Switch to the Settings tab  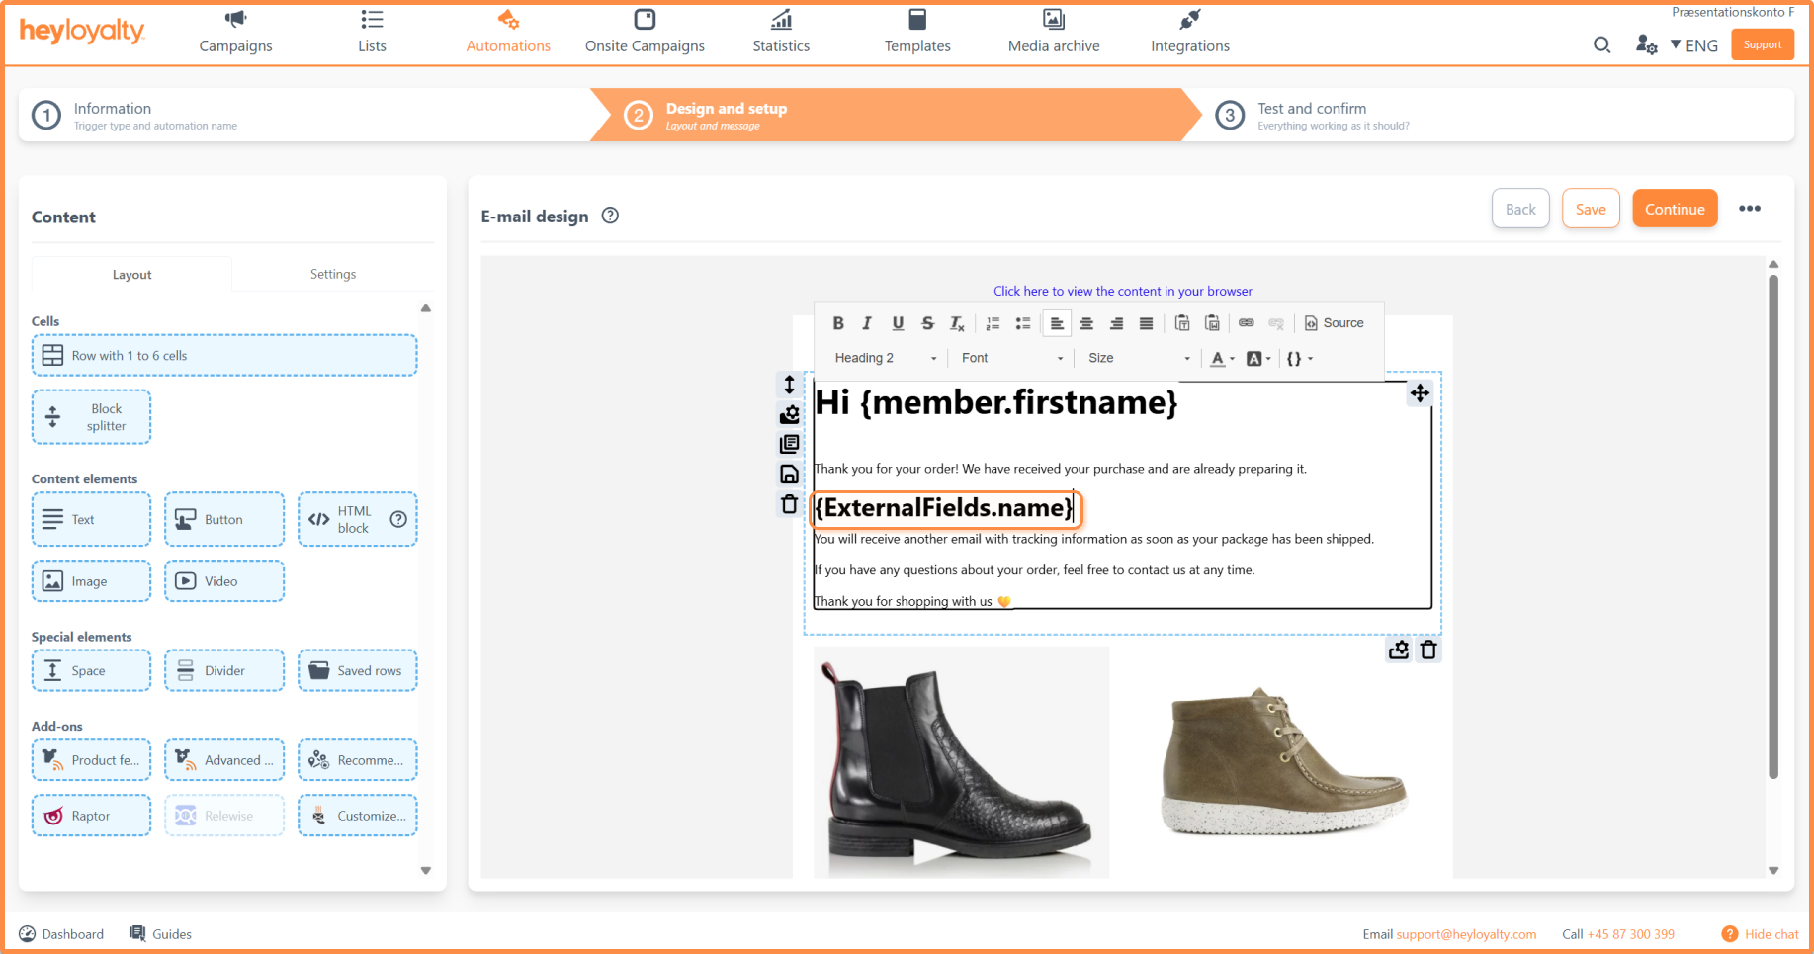tap(332, 274)
